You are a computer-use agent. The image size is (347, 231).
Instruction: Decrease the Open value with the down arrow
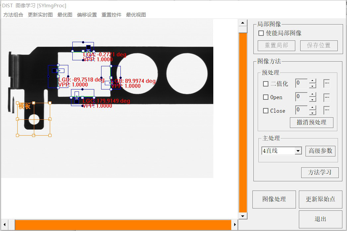pyautogui.click(x=312, y=100)
